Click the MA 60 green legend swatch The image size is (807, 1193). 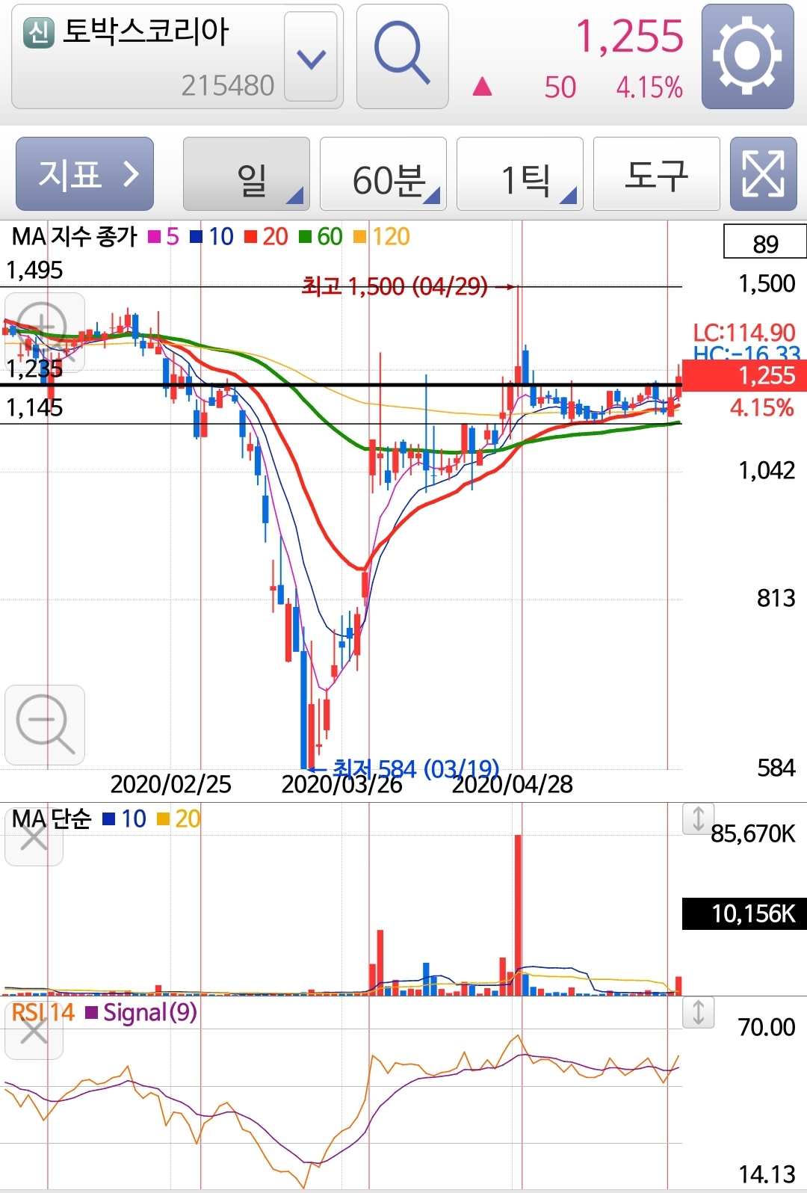pyautogui.click(x=305, y=237)
